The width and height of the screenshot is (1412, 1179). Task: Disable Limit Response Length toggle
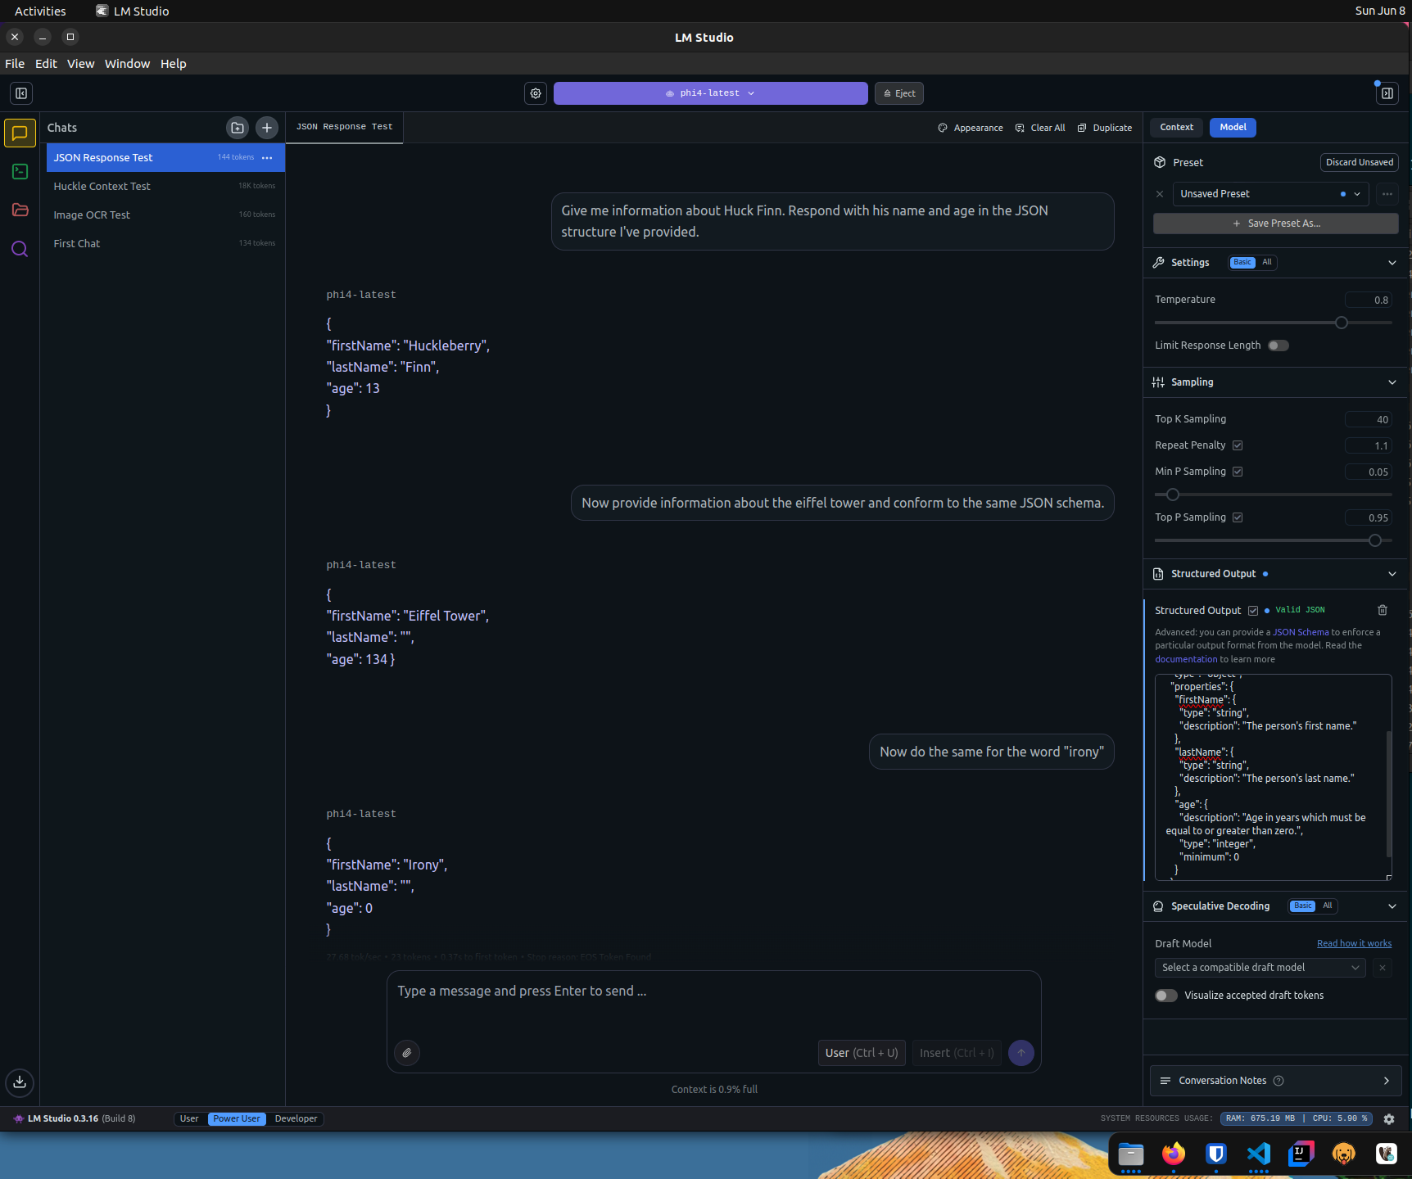(1278, 345)
